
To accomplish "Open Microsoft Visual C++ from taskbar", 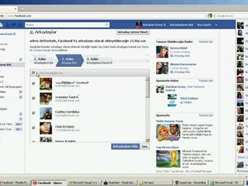I will pyautogui.click(x=85, y=183).
